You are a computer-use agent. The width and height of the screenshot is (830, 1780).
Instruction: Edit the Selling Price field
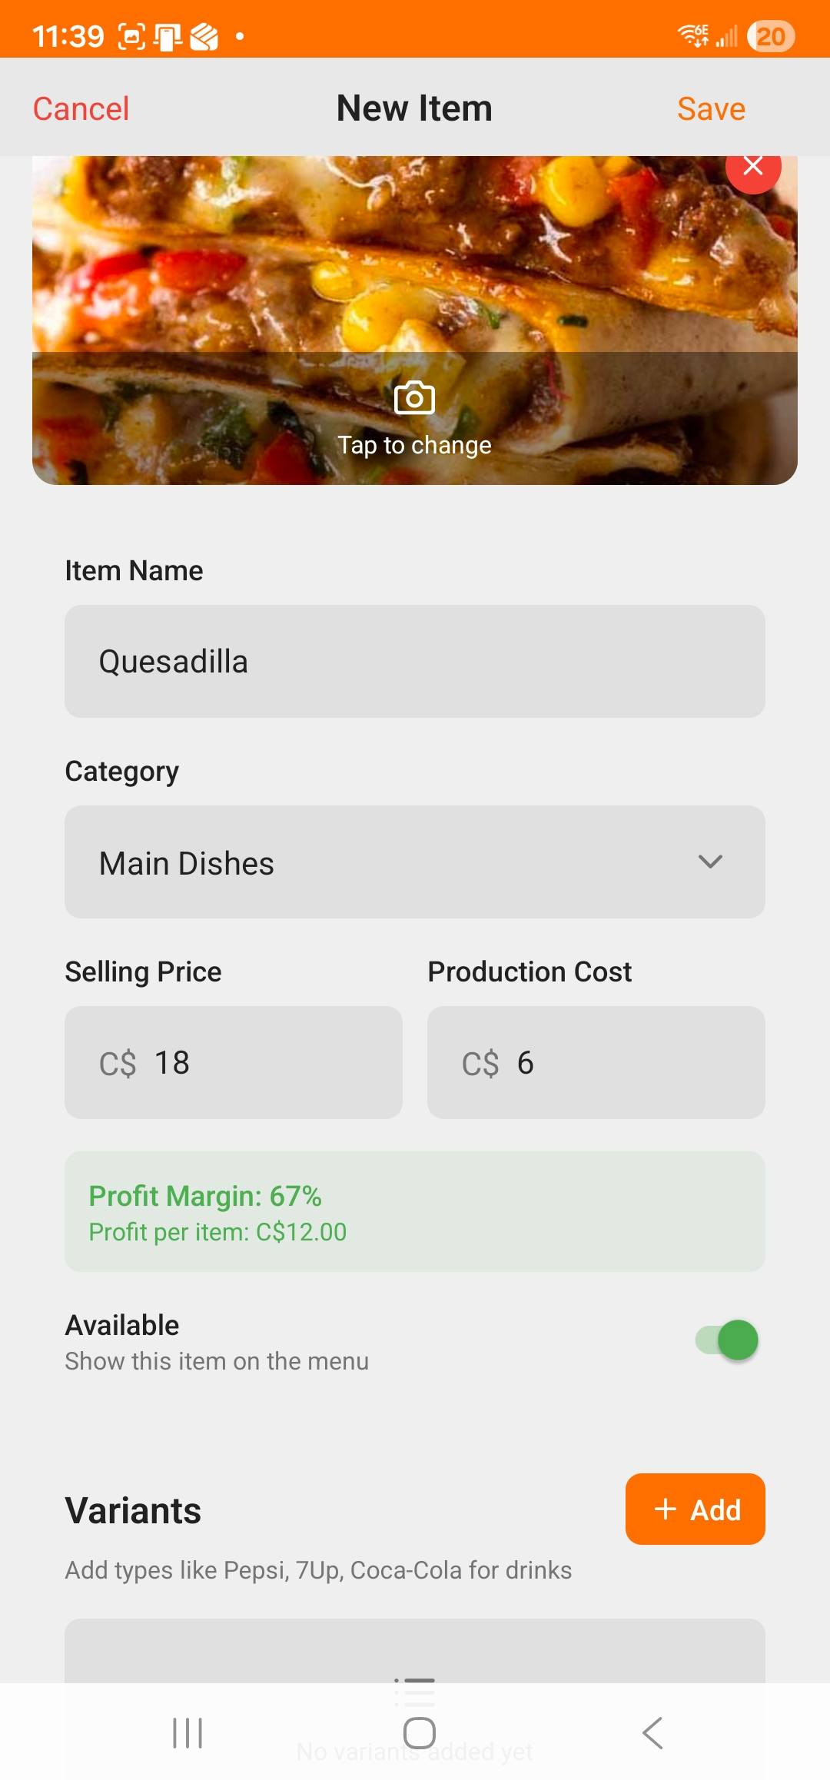[234, 1062]
